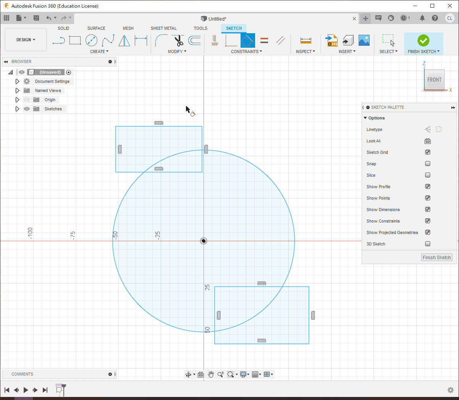This screenshot has height=400, width=459.
Task: Pick the Trim scissors tool
Action: pos(178,40)
